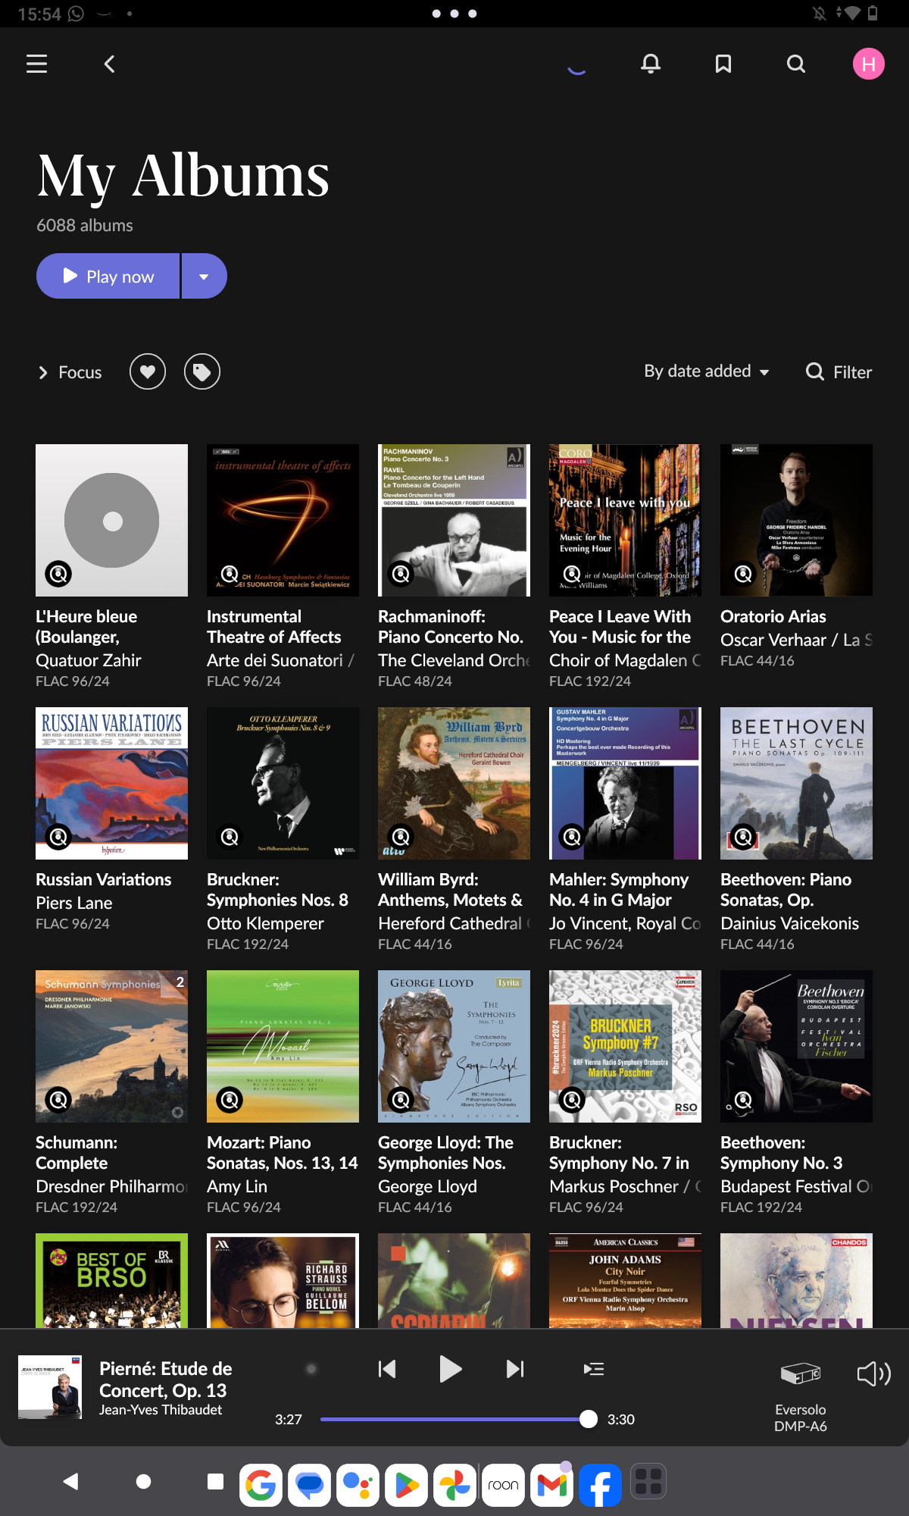
Task: Click Qobuz badge on Beethoven Eroica cover
Action: point(743,1100)
